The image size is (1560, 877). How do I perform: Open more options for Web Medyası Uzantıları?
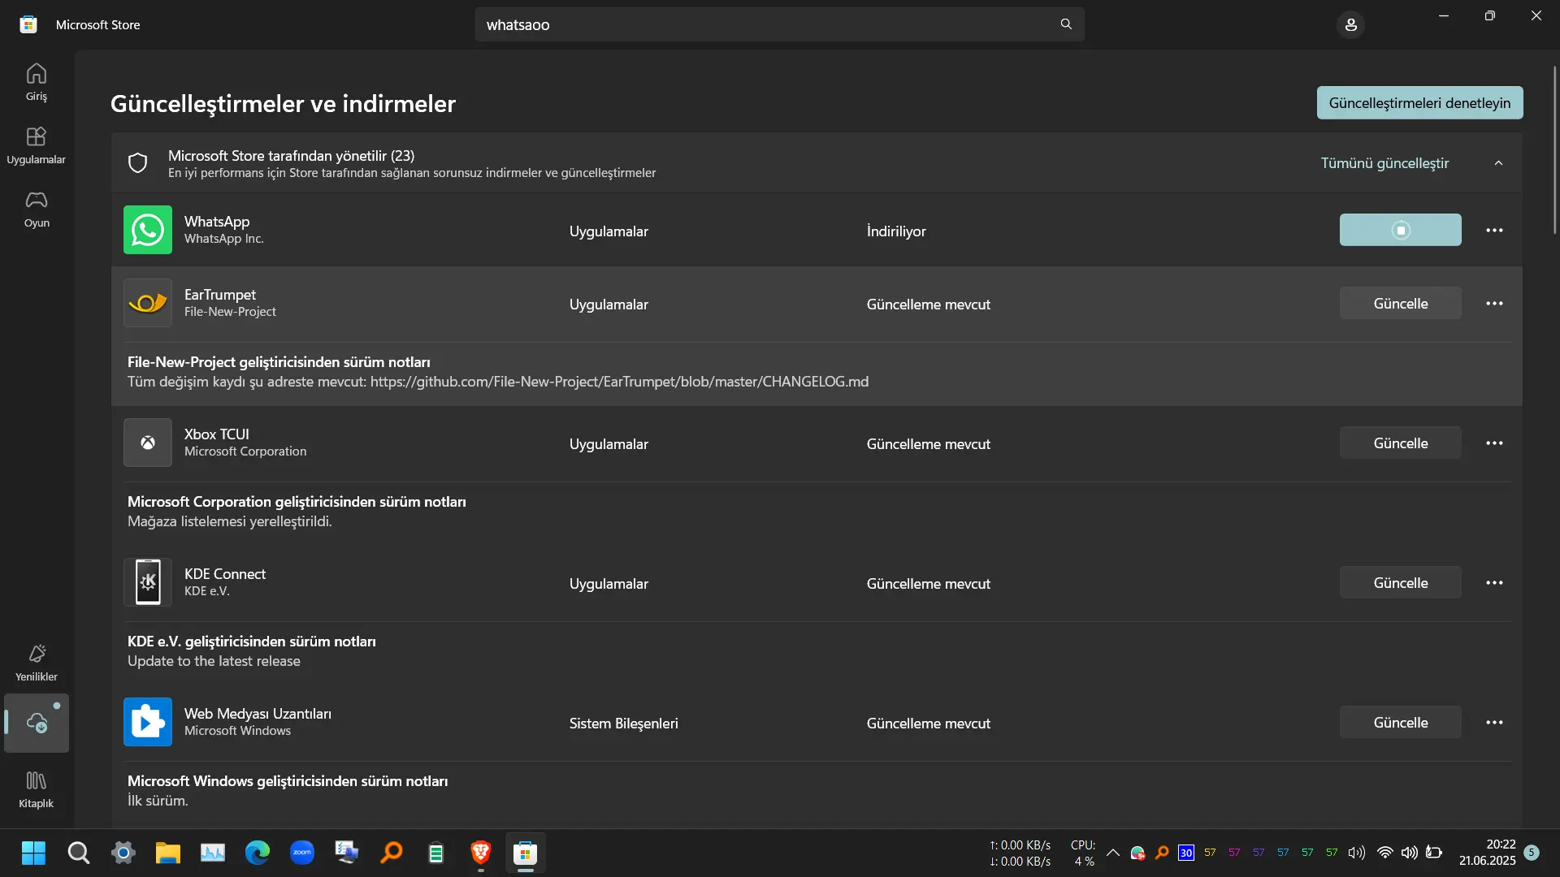click(1494, 723)
